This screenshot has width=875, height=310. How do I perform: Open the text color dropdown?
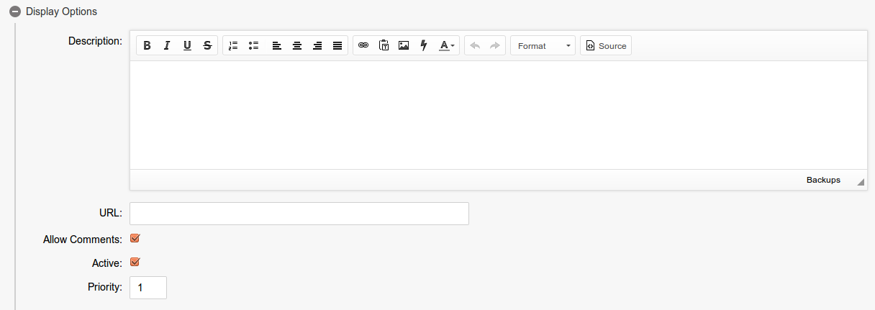pyautogui.click(x=446, y=46)
